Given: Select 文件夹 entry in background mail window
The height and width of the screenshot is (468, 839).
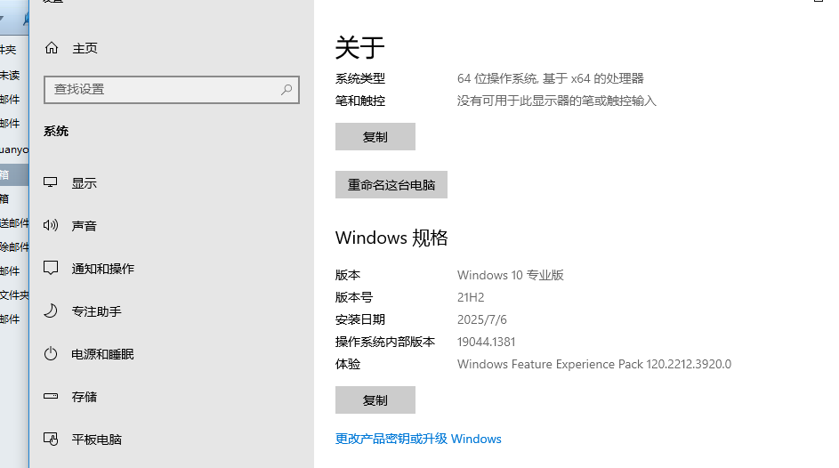Looking at the screenshot, I should click(14, 295).
